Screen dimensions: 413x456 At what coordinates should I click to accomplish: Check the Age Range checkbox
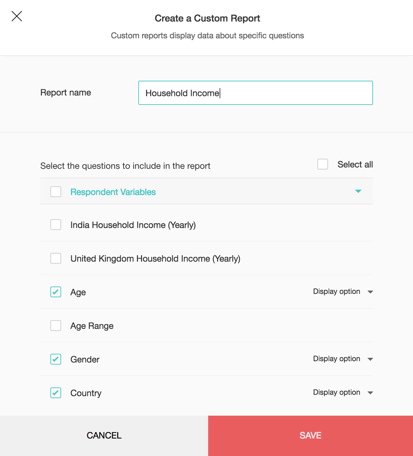tap(56, 326)
